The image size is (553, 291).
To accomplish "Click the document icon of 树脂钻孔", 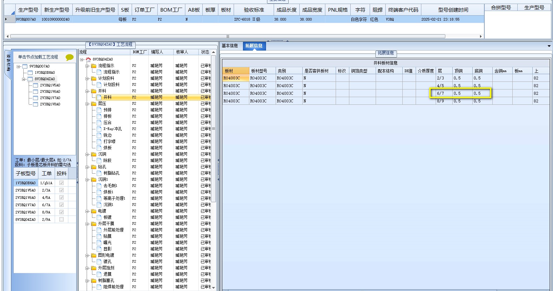I will tap(99, 173).
